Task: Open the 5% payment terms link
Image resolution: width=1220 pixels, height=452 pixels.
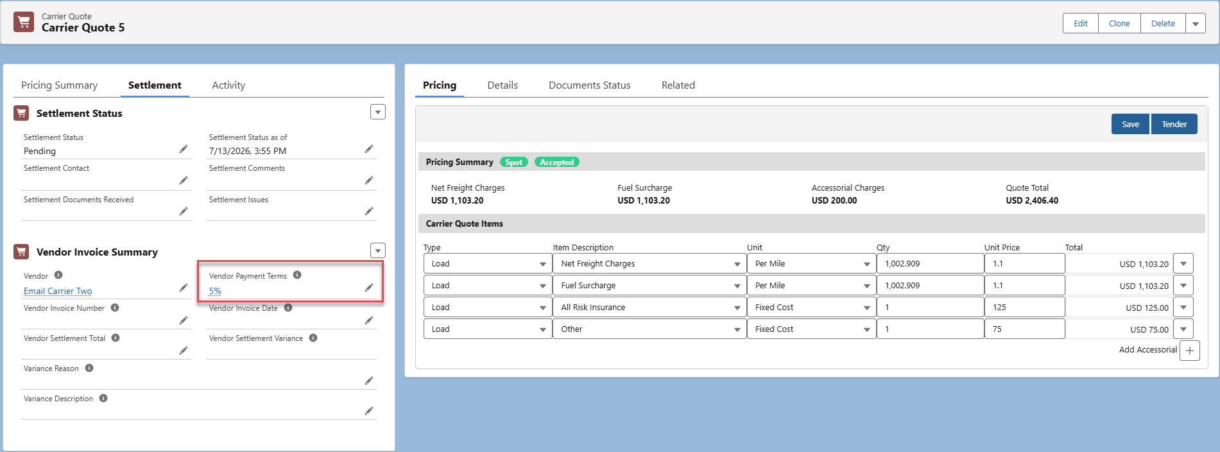Action: [215, 291]
